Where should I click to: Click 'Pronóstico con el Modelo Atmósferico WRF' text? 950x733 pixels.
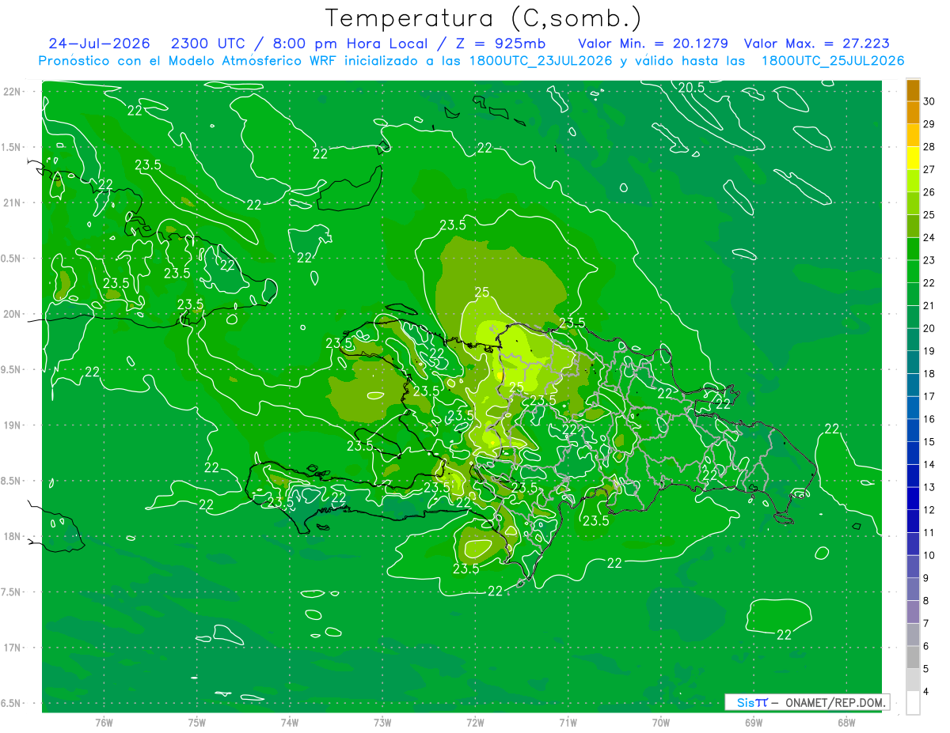pos(188,61)
